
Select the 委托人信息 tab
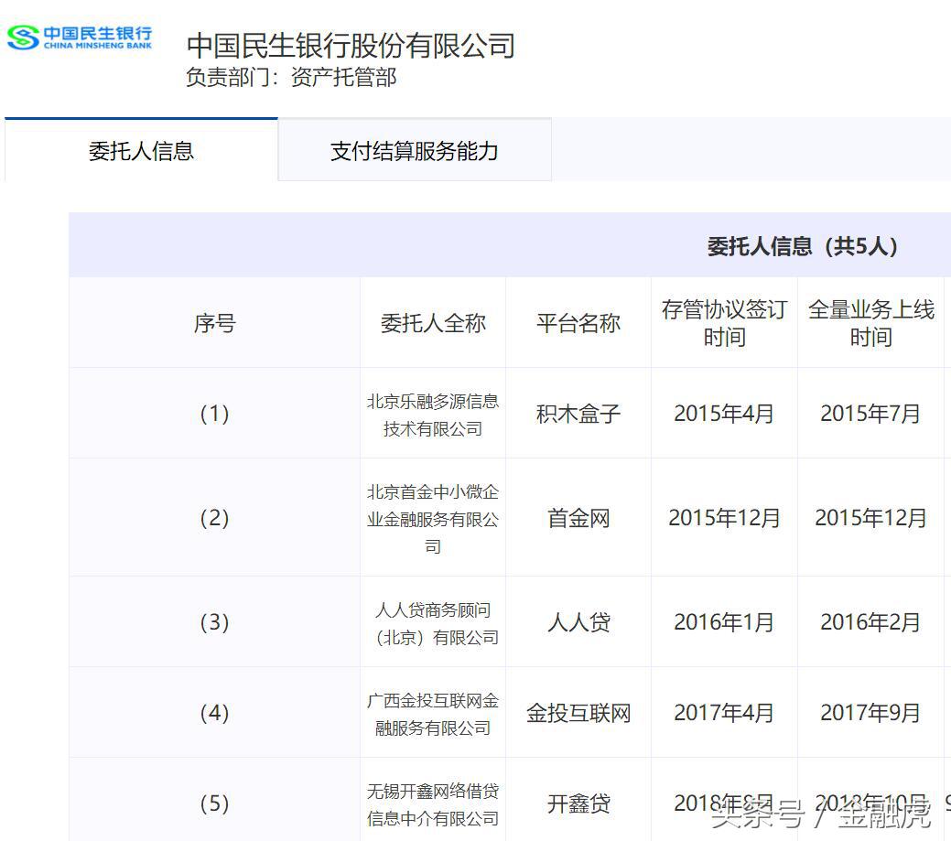pos(141,150)
